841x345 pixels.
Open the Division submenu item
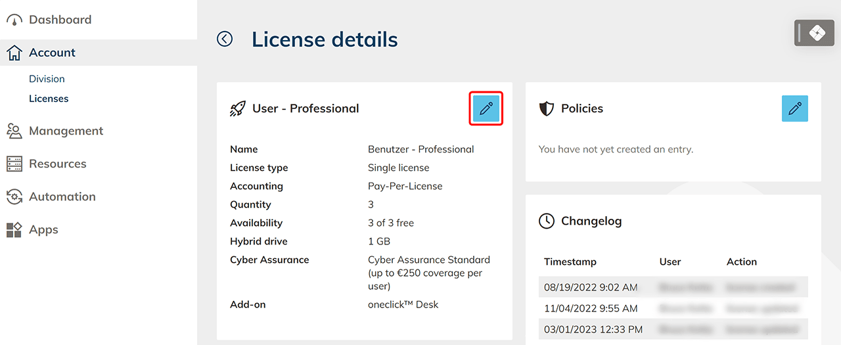click(x=47, y=79)
